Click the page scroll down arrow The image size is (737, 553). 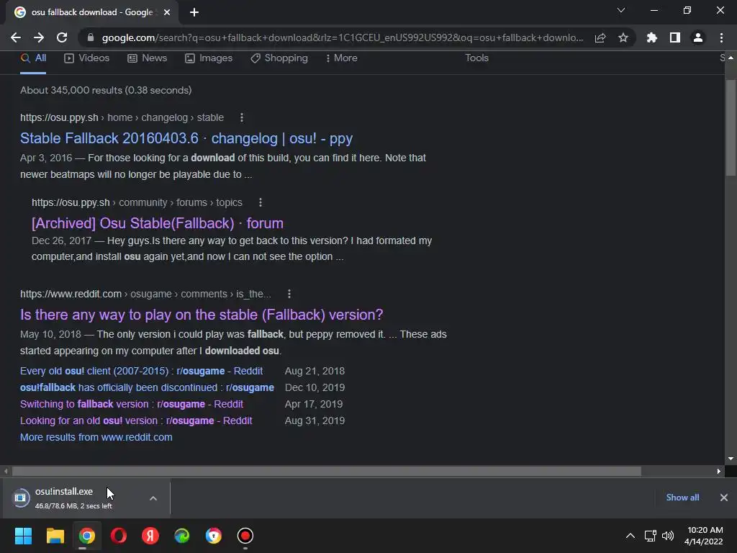[731, 459]
